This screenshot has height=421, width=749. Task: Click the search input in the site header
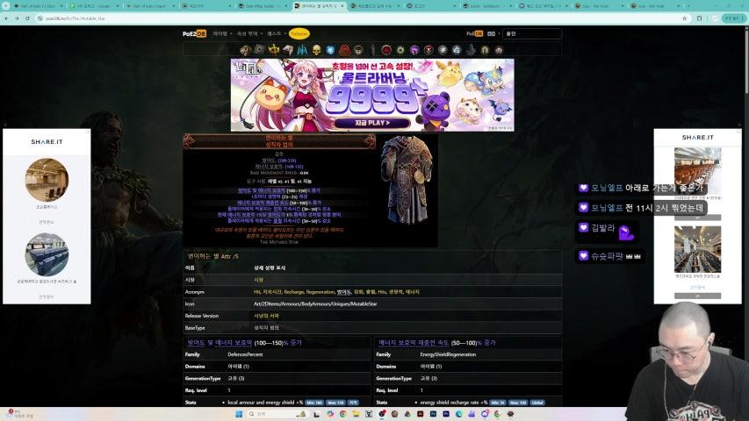(531, 34)
